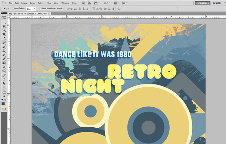The width and height of the screenshot is (226, 144).
Task: Select the Brush tool
Action: [4, 47]
